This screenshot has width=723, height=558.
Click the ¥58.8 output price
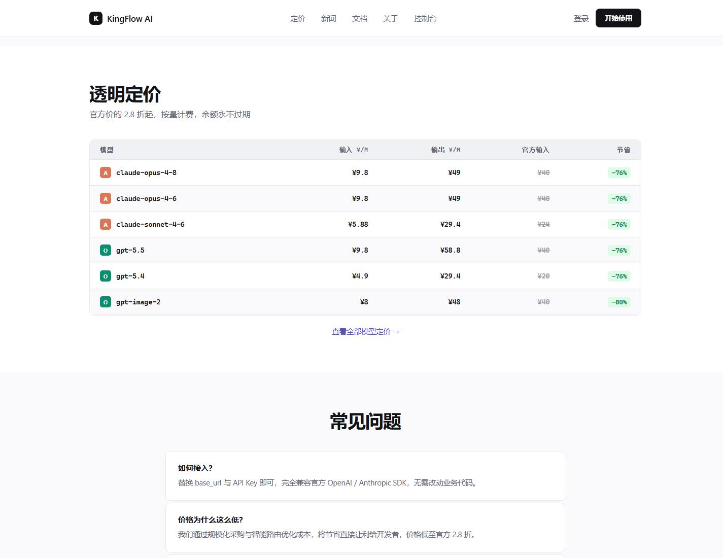point(451,250)
